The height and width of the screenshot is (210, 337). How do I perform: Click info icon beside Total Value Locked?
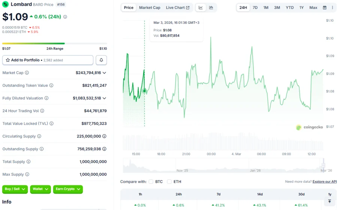(52, 124)
